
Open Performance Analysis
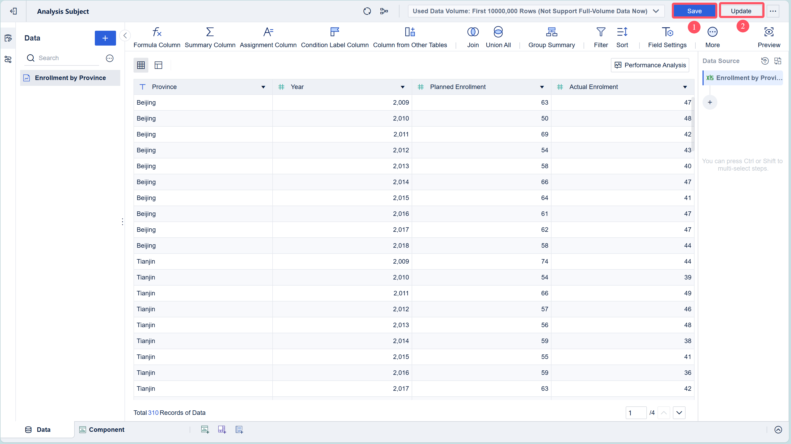[x=650, y=65]
